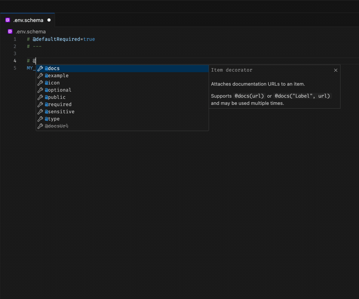
Task: Click line number 3 in the gutter
Action: (x=15, y=53)
